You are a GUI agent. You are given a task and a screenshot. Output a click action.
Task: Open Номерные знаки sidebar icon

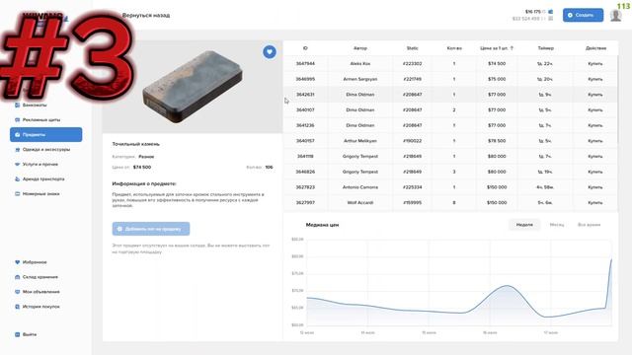tap(18, 194)
